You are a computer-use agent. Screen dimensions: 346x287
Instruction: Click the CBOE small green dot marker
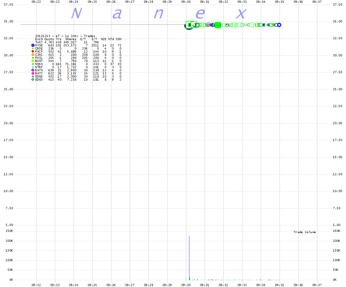pyautogui.click(x=33, y=49)
